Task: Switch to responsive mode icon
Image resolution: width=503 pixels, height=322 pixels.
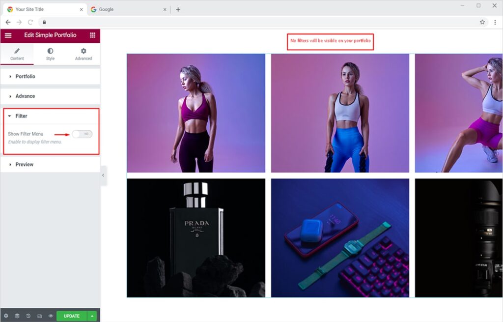Action: [40, 316]
